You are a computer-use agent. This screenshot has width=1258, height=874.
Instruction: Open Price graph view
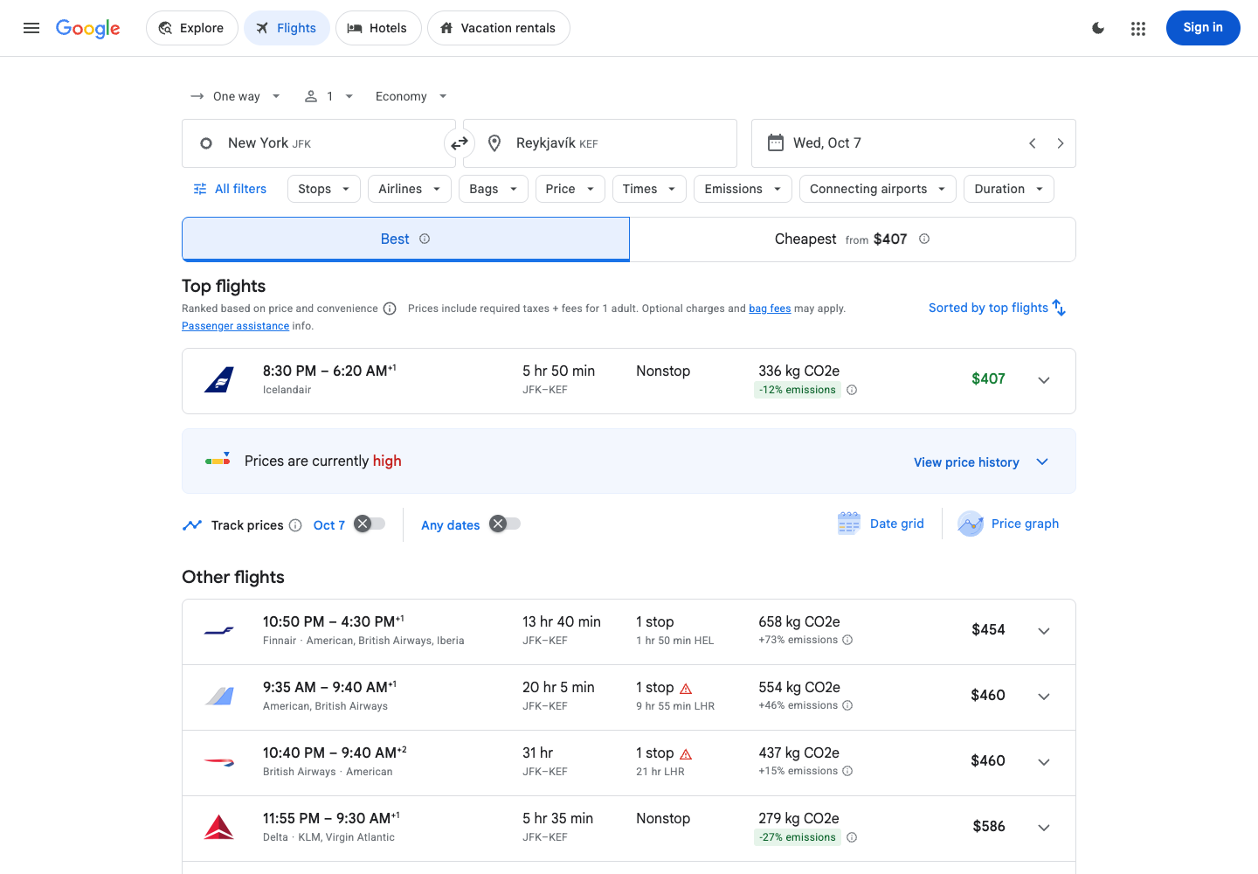(x=1008, y=524)
